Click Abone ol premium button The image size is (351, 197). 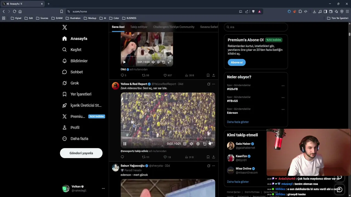(x=237, y=62)
